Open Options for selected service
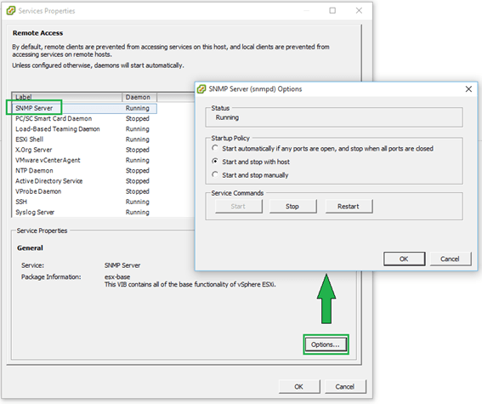 [x=326, y=344]
